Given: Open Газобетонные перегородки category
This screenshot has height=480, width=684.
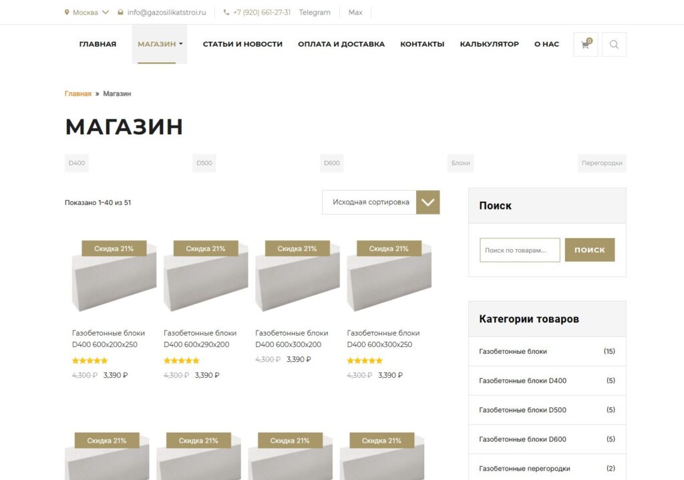Looking at the screenshot, I should pyautogui.click(x=524, y=469).
